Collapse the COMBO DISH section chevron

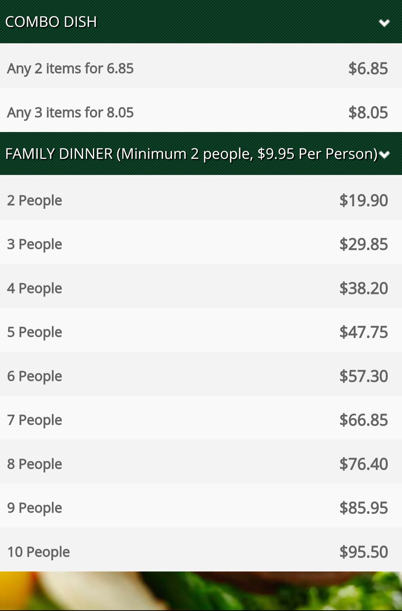[384, 23]
